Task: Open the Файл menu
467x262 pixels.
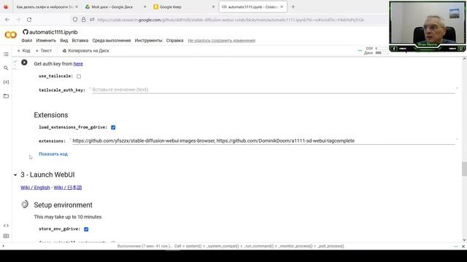Action: click(x=27, y=41)
